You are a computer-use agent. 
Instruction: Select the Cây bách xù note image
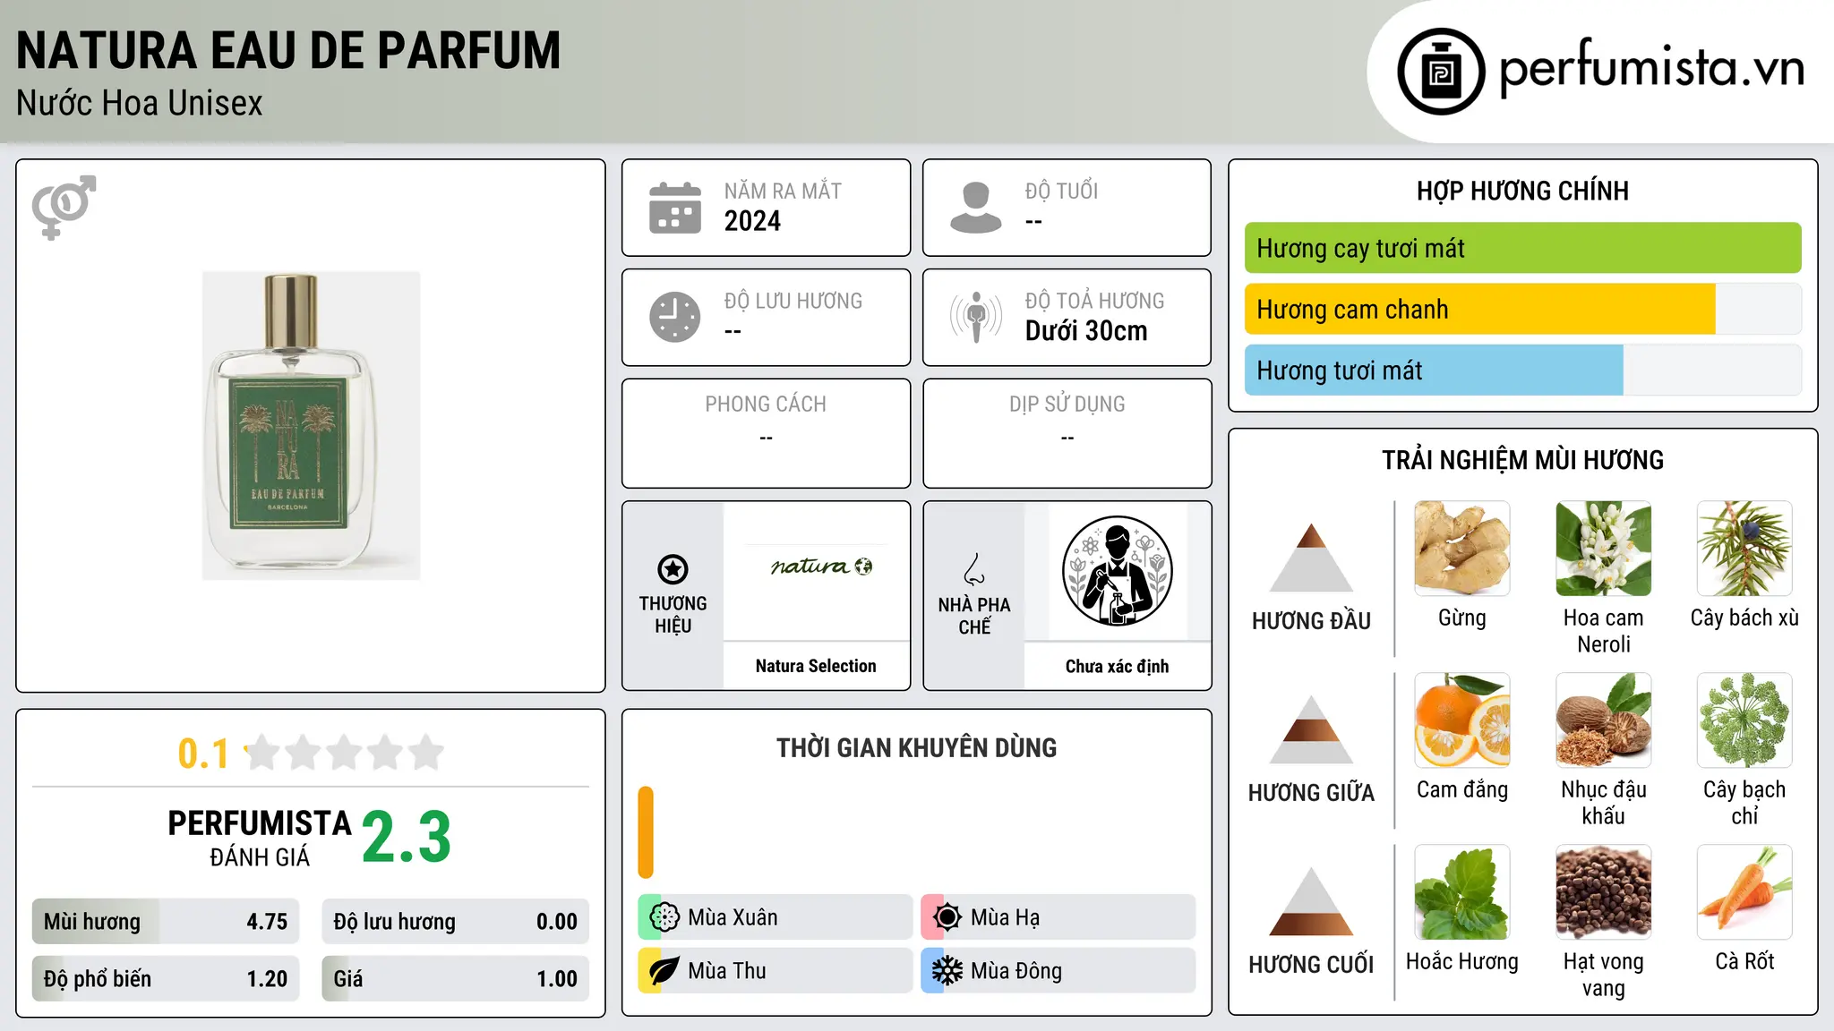[x=1744, y=549]
